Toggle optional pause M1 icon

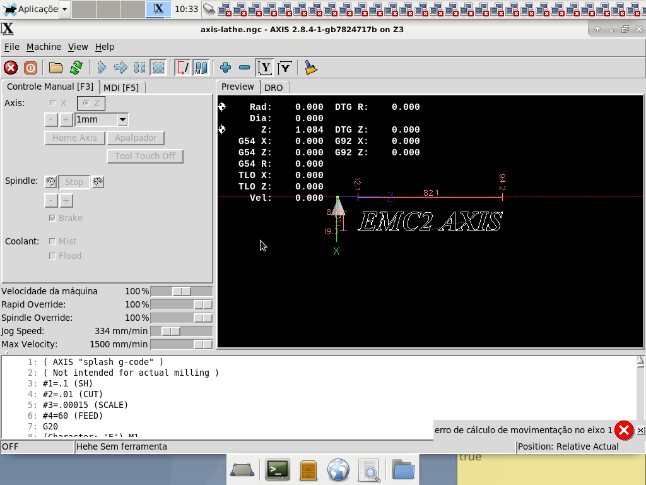201,68
